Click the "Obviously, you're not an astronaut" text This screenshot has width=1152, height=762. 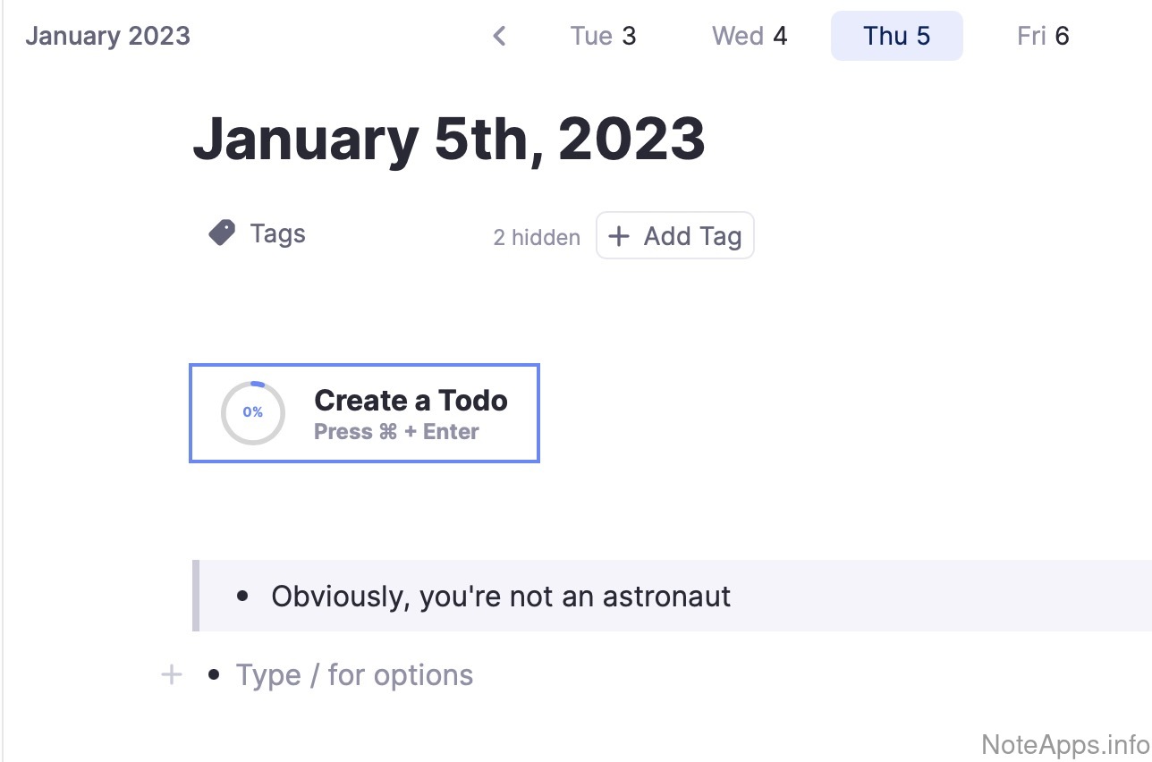501,597
